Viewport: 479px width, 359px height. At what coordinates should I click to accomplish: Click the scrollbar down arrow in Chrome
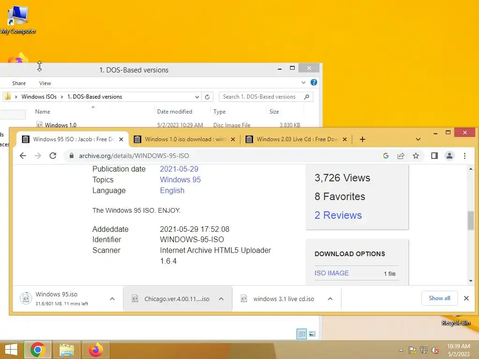pyautogui.click(x=471, y=281)
